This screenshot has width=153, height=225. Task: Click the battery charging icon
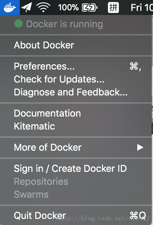pyautogui.click(x=90, y=7)
